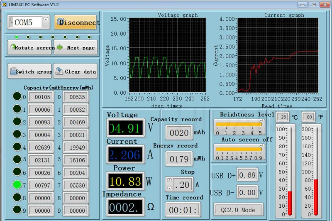Open the COM5 port dropdown arrow
The height and width of the screenshot is (221, 332).
pyautogui.click(x=46, y=20)
